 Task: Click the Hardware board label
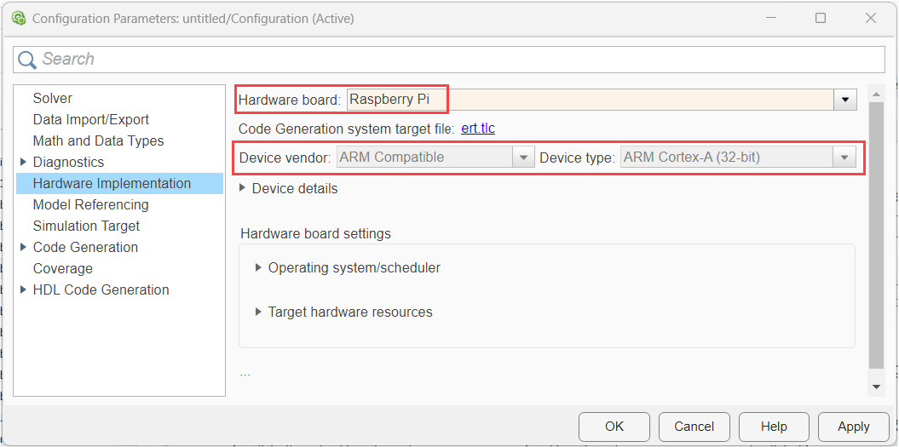pyautogui.click(x=290, y=100)
